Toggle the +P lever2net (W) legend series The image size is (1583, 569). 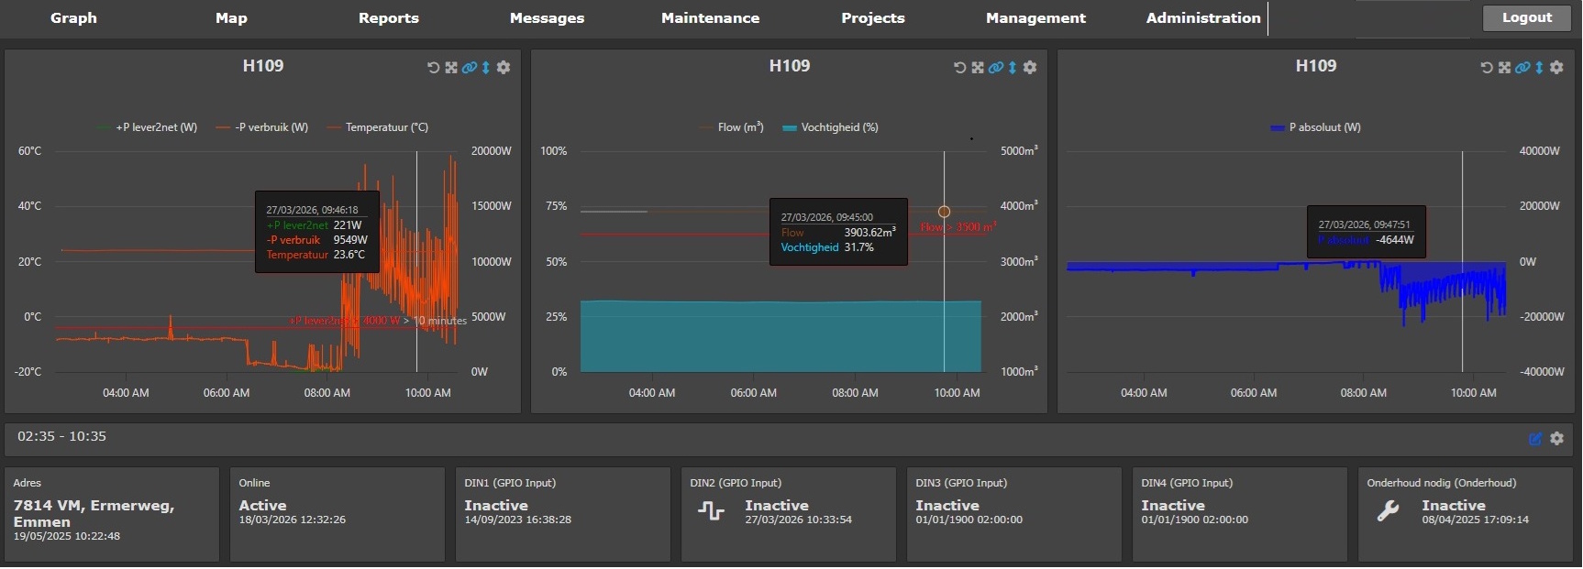click(155, 127)
